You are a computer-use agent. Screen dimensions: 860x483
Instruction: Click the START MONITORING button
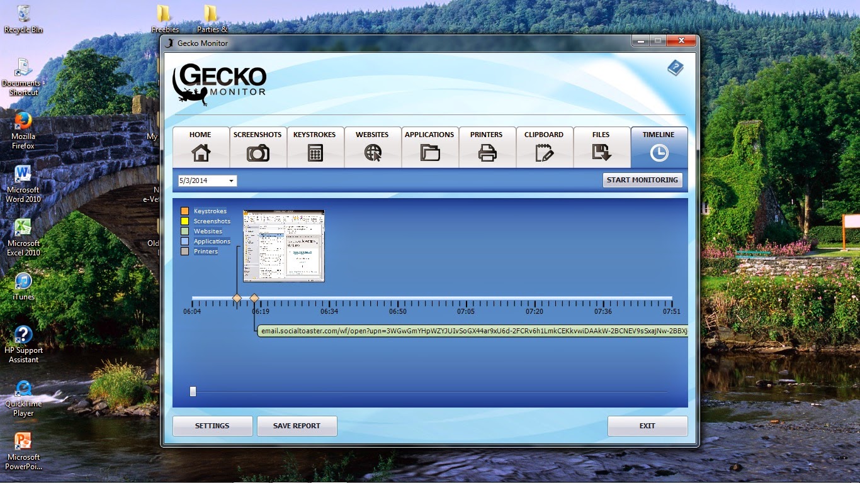(642, 180)
